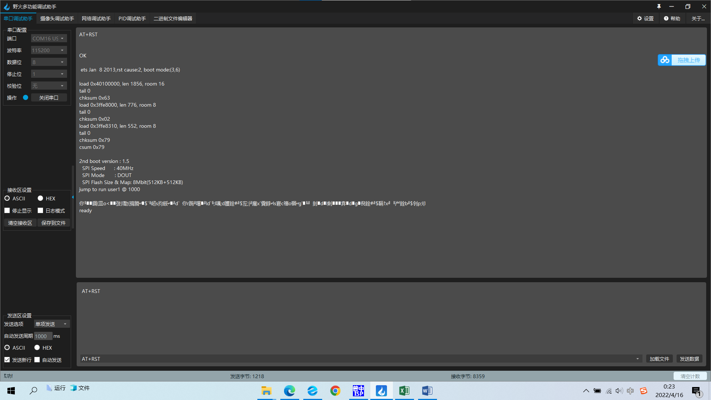Image resolution: width=711 pixels, height=400 pixels.
Task: Open the help (帮助) question icon
Action: pyautogui.click(x=666, y=19)
